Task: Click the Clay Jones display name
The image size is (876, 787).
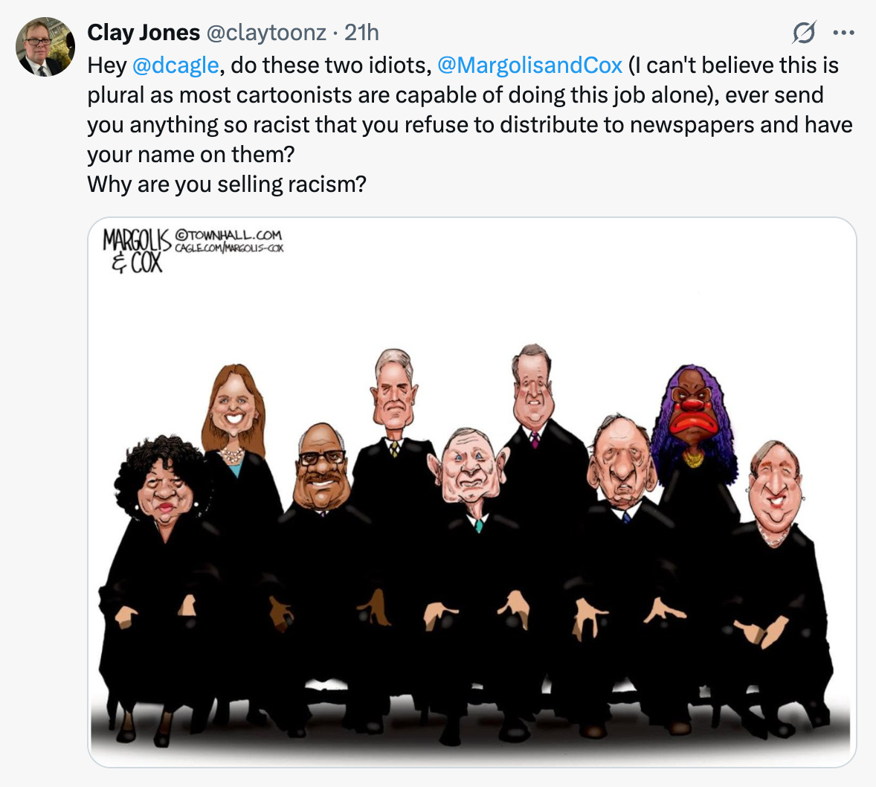Action: click(143, 33)
